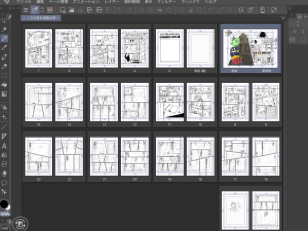The image size is (308, 231).
Task: Click the command bar icon with red dot
Action: tap(50, 10)
